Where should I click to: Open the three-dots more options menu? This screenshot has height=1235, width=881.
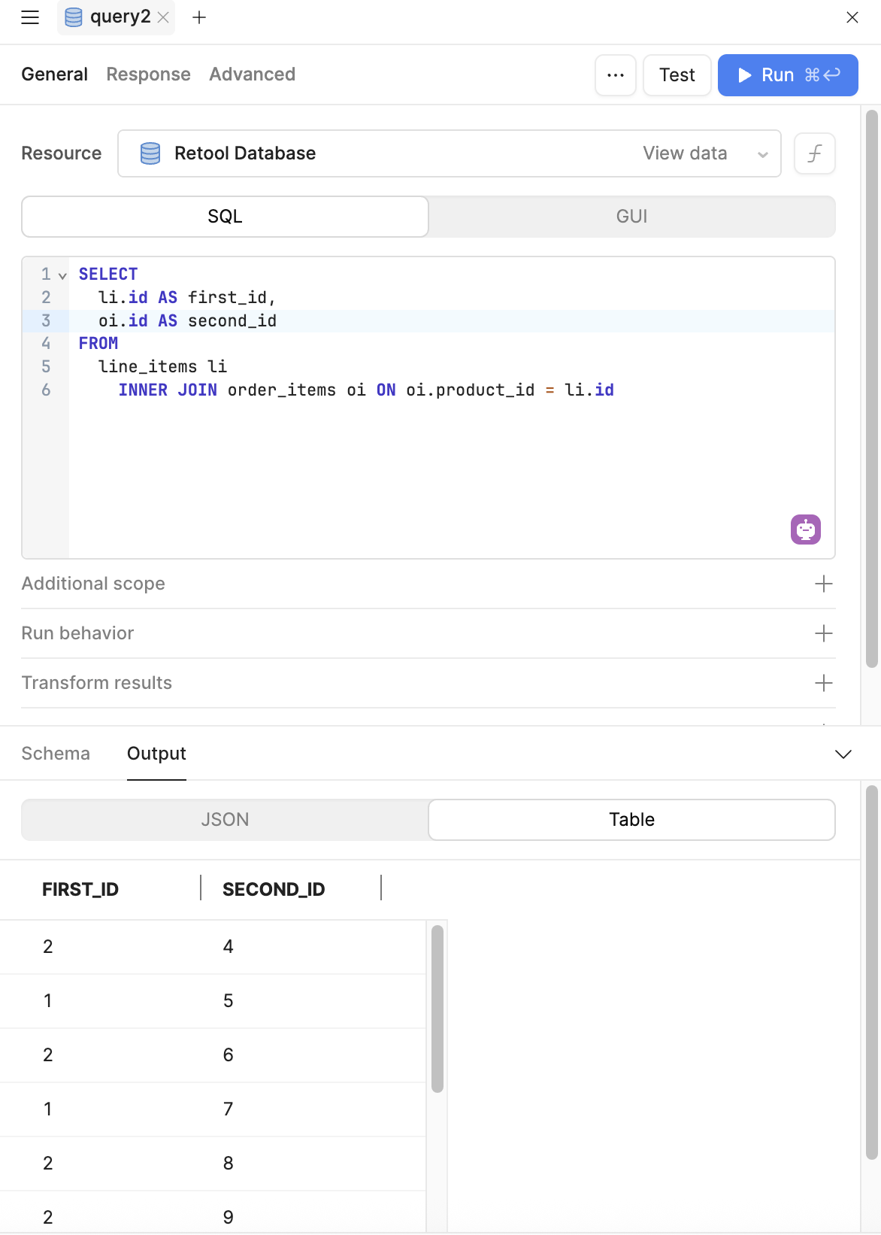[615, 75]
